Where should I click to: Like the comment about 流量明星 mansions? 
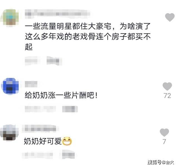[x=170, y=17]
